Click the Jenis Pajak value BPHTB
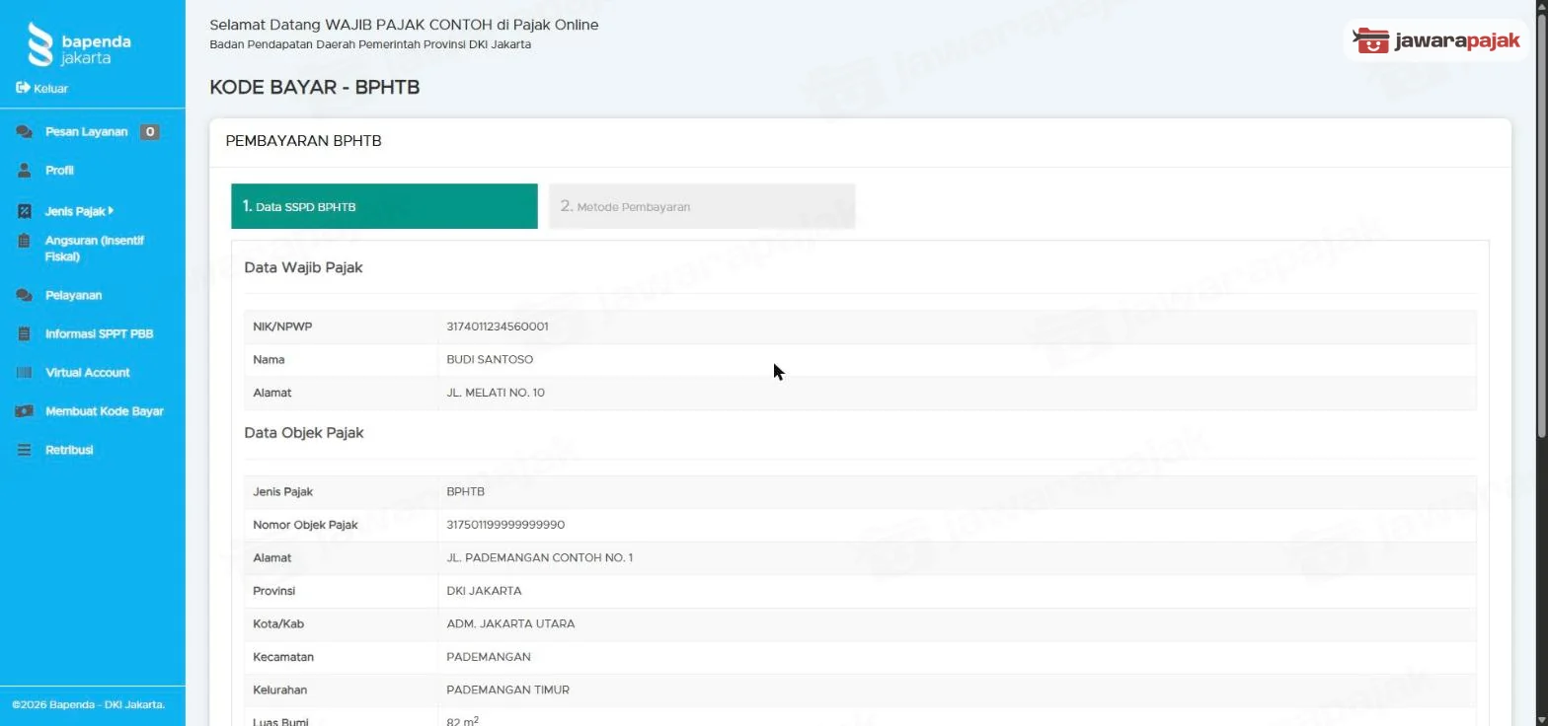The image size is (1548, 726). [x=466, y=491]
